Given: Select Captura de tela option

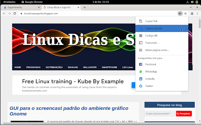Looking at the screenshot, I should (162, 28).
